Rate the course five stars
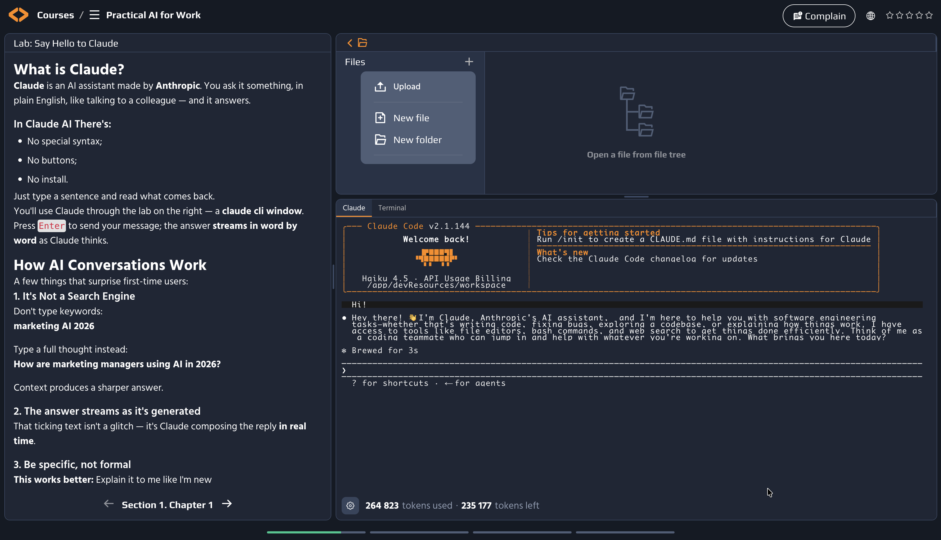This screenshot has height=540, width=941. (x=929, y=15)
